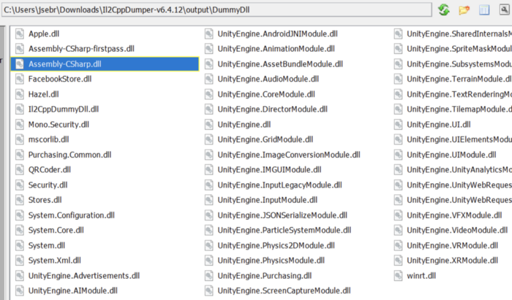Select UnityEngine.VideoModule.dll
Screen dimensions: 512x300
(x=457, y=231)
